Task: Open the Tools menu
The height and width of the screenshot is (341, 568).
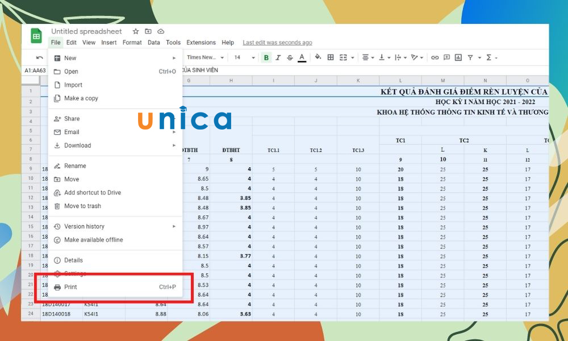Action: (173, 43)
